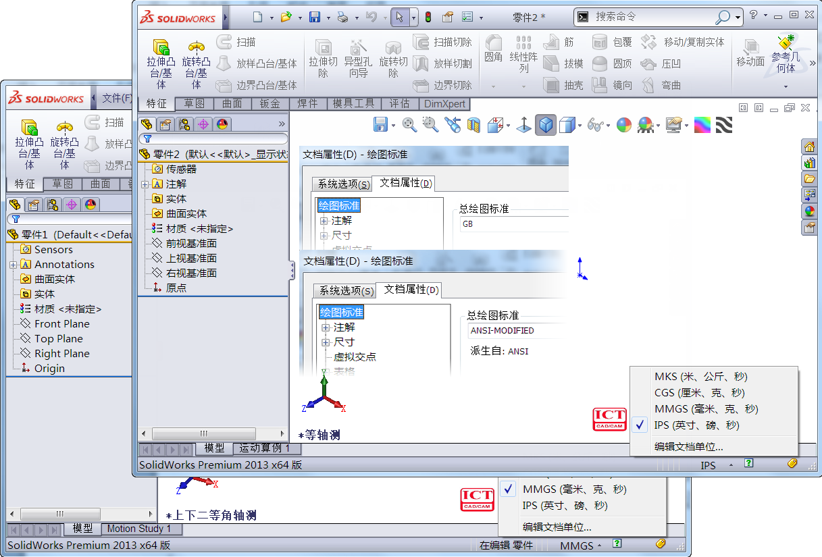The width and height of the screenshot is (822, 557).
Task: Switch to 曲面 ribbon tab in 零件2 window
Action: click(x=232, y=104)
